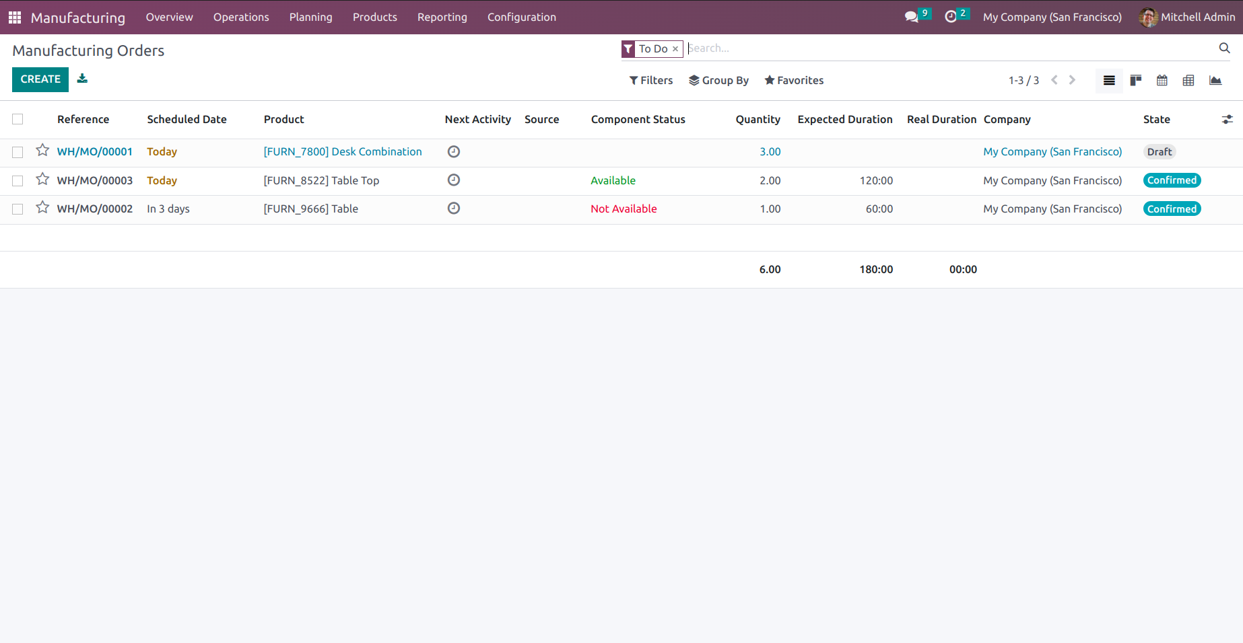Sort by Scheduled Date column header
This screenshot has width=1243, height=643.
pos(187,120)
